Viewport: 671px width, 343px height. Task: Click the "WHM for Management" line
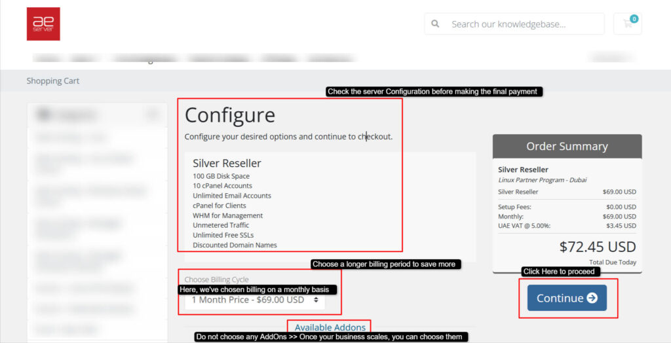click(227, 215)
